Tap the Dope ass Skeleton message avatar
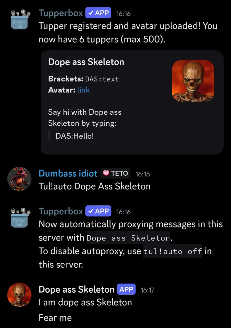The height and width of the screenshot is (328, 231). pyautogui.click(x=20, y=295)
